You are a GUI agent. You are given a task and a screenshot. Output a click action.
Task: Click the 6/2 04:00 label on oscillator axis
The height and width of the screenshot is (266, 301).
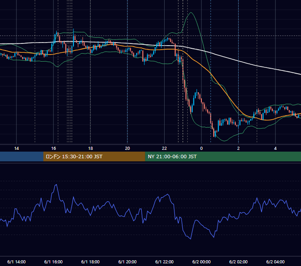tap(275, 262)
